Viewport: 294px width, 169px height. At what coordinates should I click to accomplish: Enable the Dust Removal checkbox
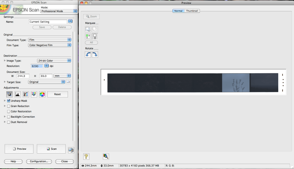9,122
